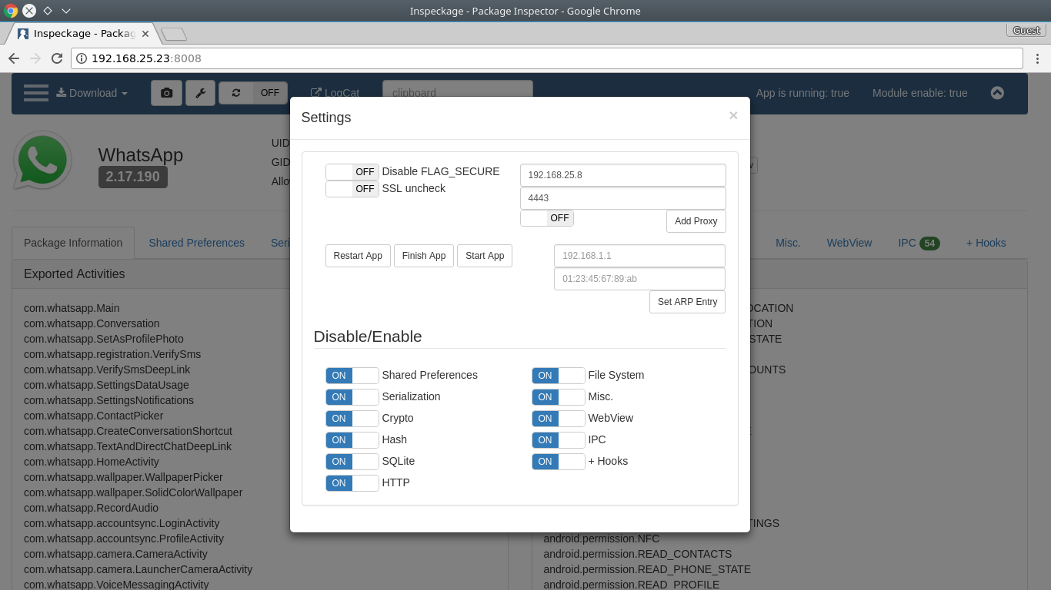Click android.permission.NFC entry
The width and height of the screenshot is (1051, 590).
coord(601,539)
